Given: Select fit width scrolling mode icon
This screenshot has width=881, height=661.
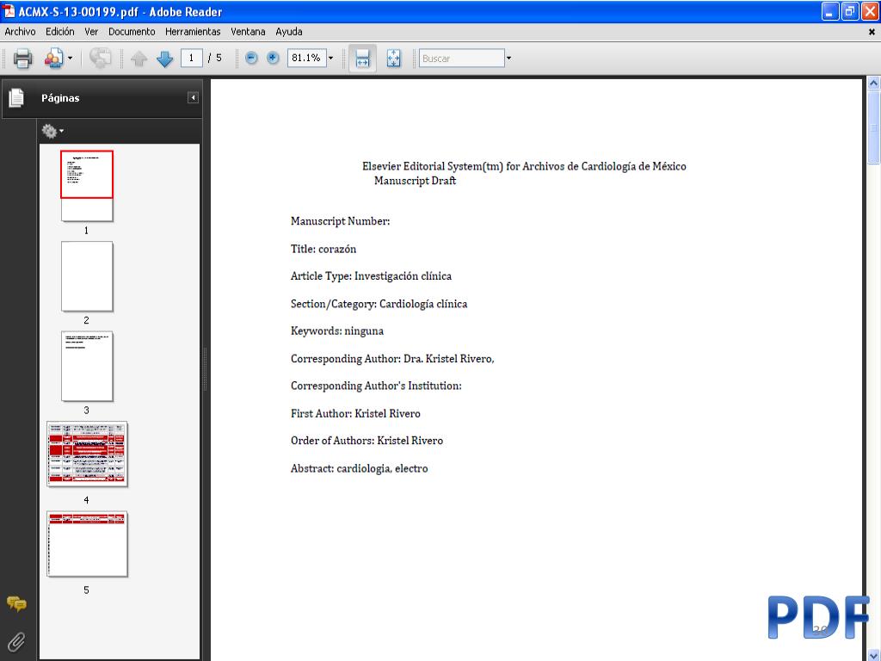Looking at the screenshot, I should pyautogui.click(x=362, y=58).
